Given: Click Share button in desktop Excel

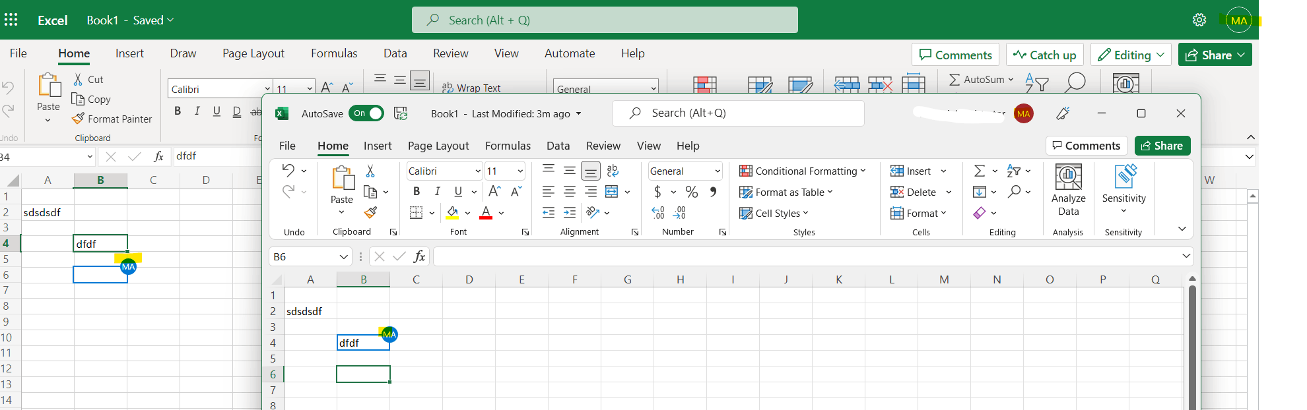Looking at the screenshot, I should pos(1162,146).
